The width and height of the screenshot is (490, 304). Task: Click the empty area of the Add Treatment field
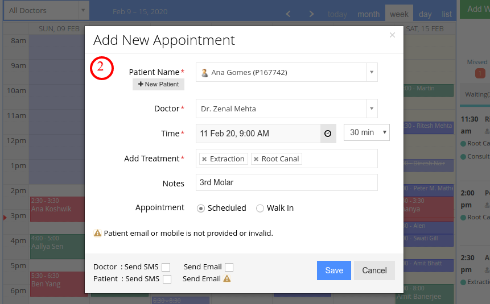click(339, 159)
